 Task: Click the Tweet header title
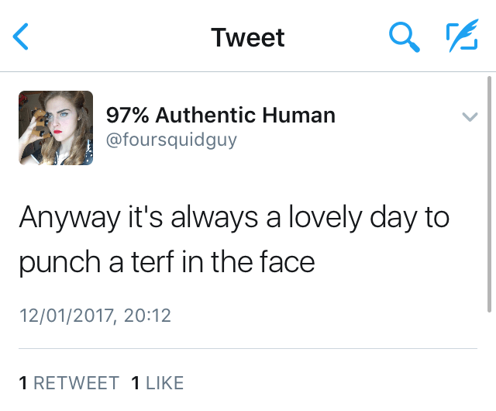tap(248, 37)
